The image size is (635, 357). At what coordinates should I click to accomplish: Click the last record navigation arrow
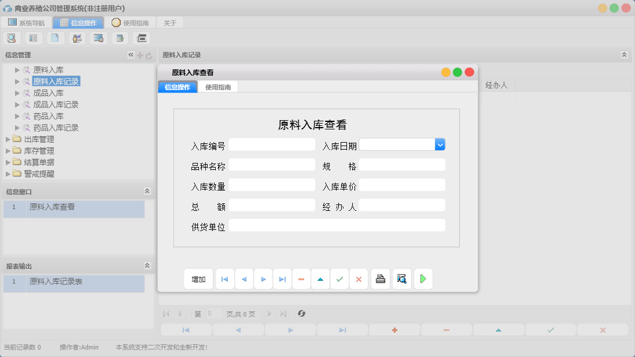pyautogui.click(x=282, y=278)
